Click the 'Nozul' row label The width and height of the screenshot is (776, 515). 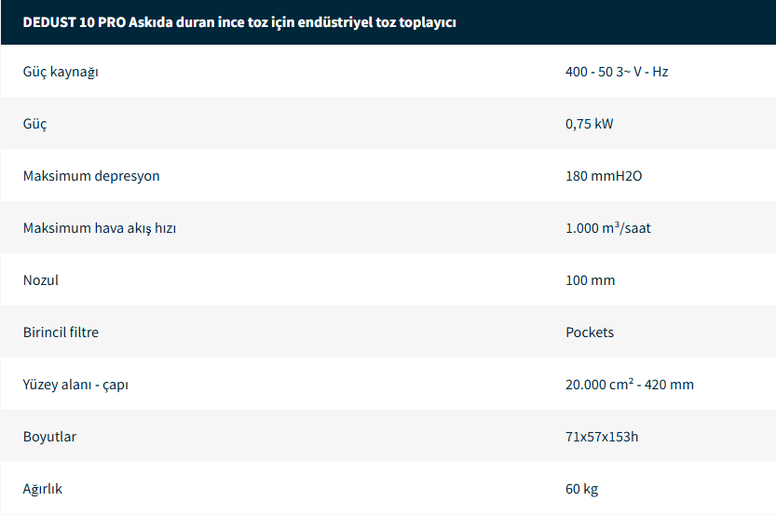(41, 280)
